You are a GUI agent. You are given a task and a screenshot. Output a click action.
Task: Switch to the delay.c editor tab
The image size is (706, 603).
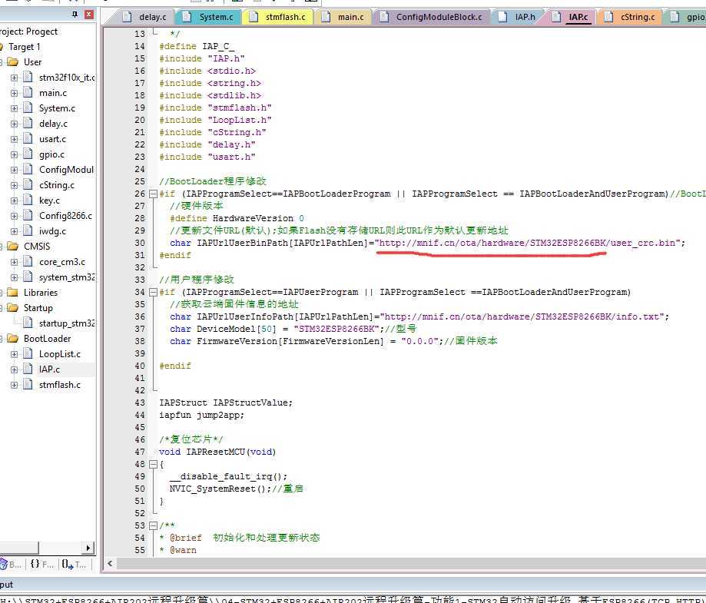coord(145,17)
